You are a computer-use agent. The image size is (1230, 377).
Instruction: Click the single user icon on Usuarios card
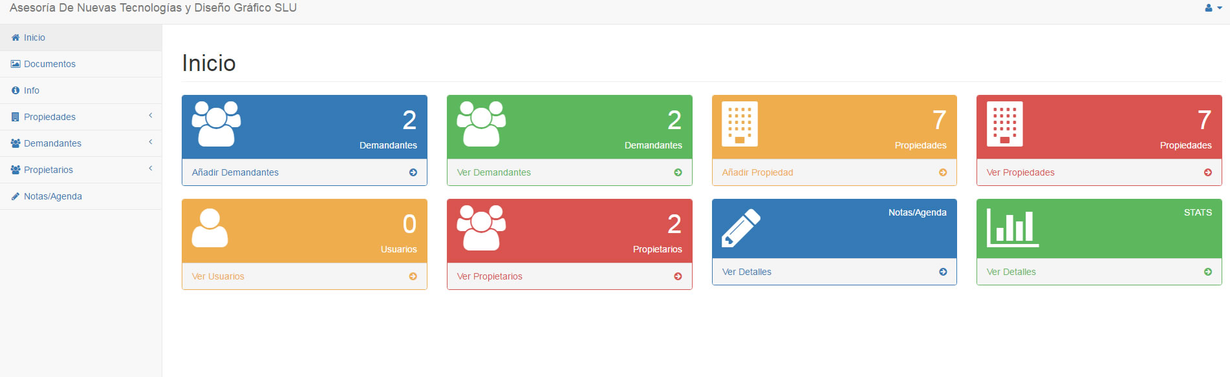(x=210, y=228)
